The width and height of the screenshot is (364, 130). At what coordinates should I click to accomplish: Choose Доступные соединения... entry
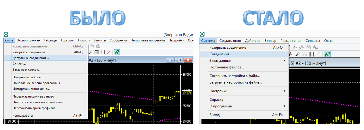coord(46,58)
